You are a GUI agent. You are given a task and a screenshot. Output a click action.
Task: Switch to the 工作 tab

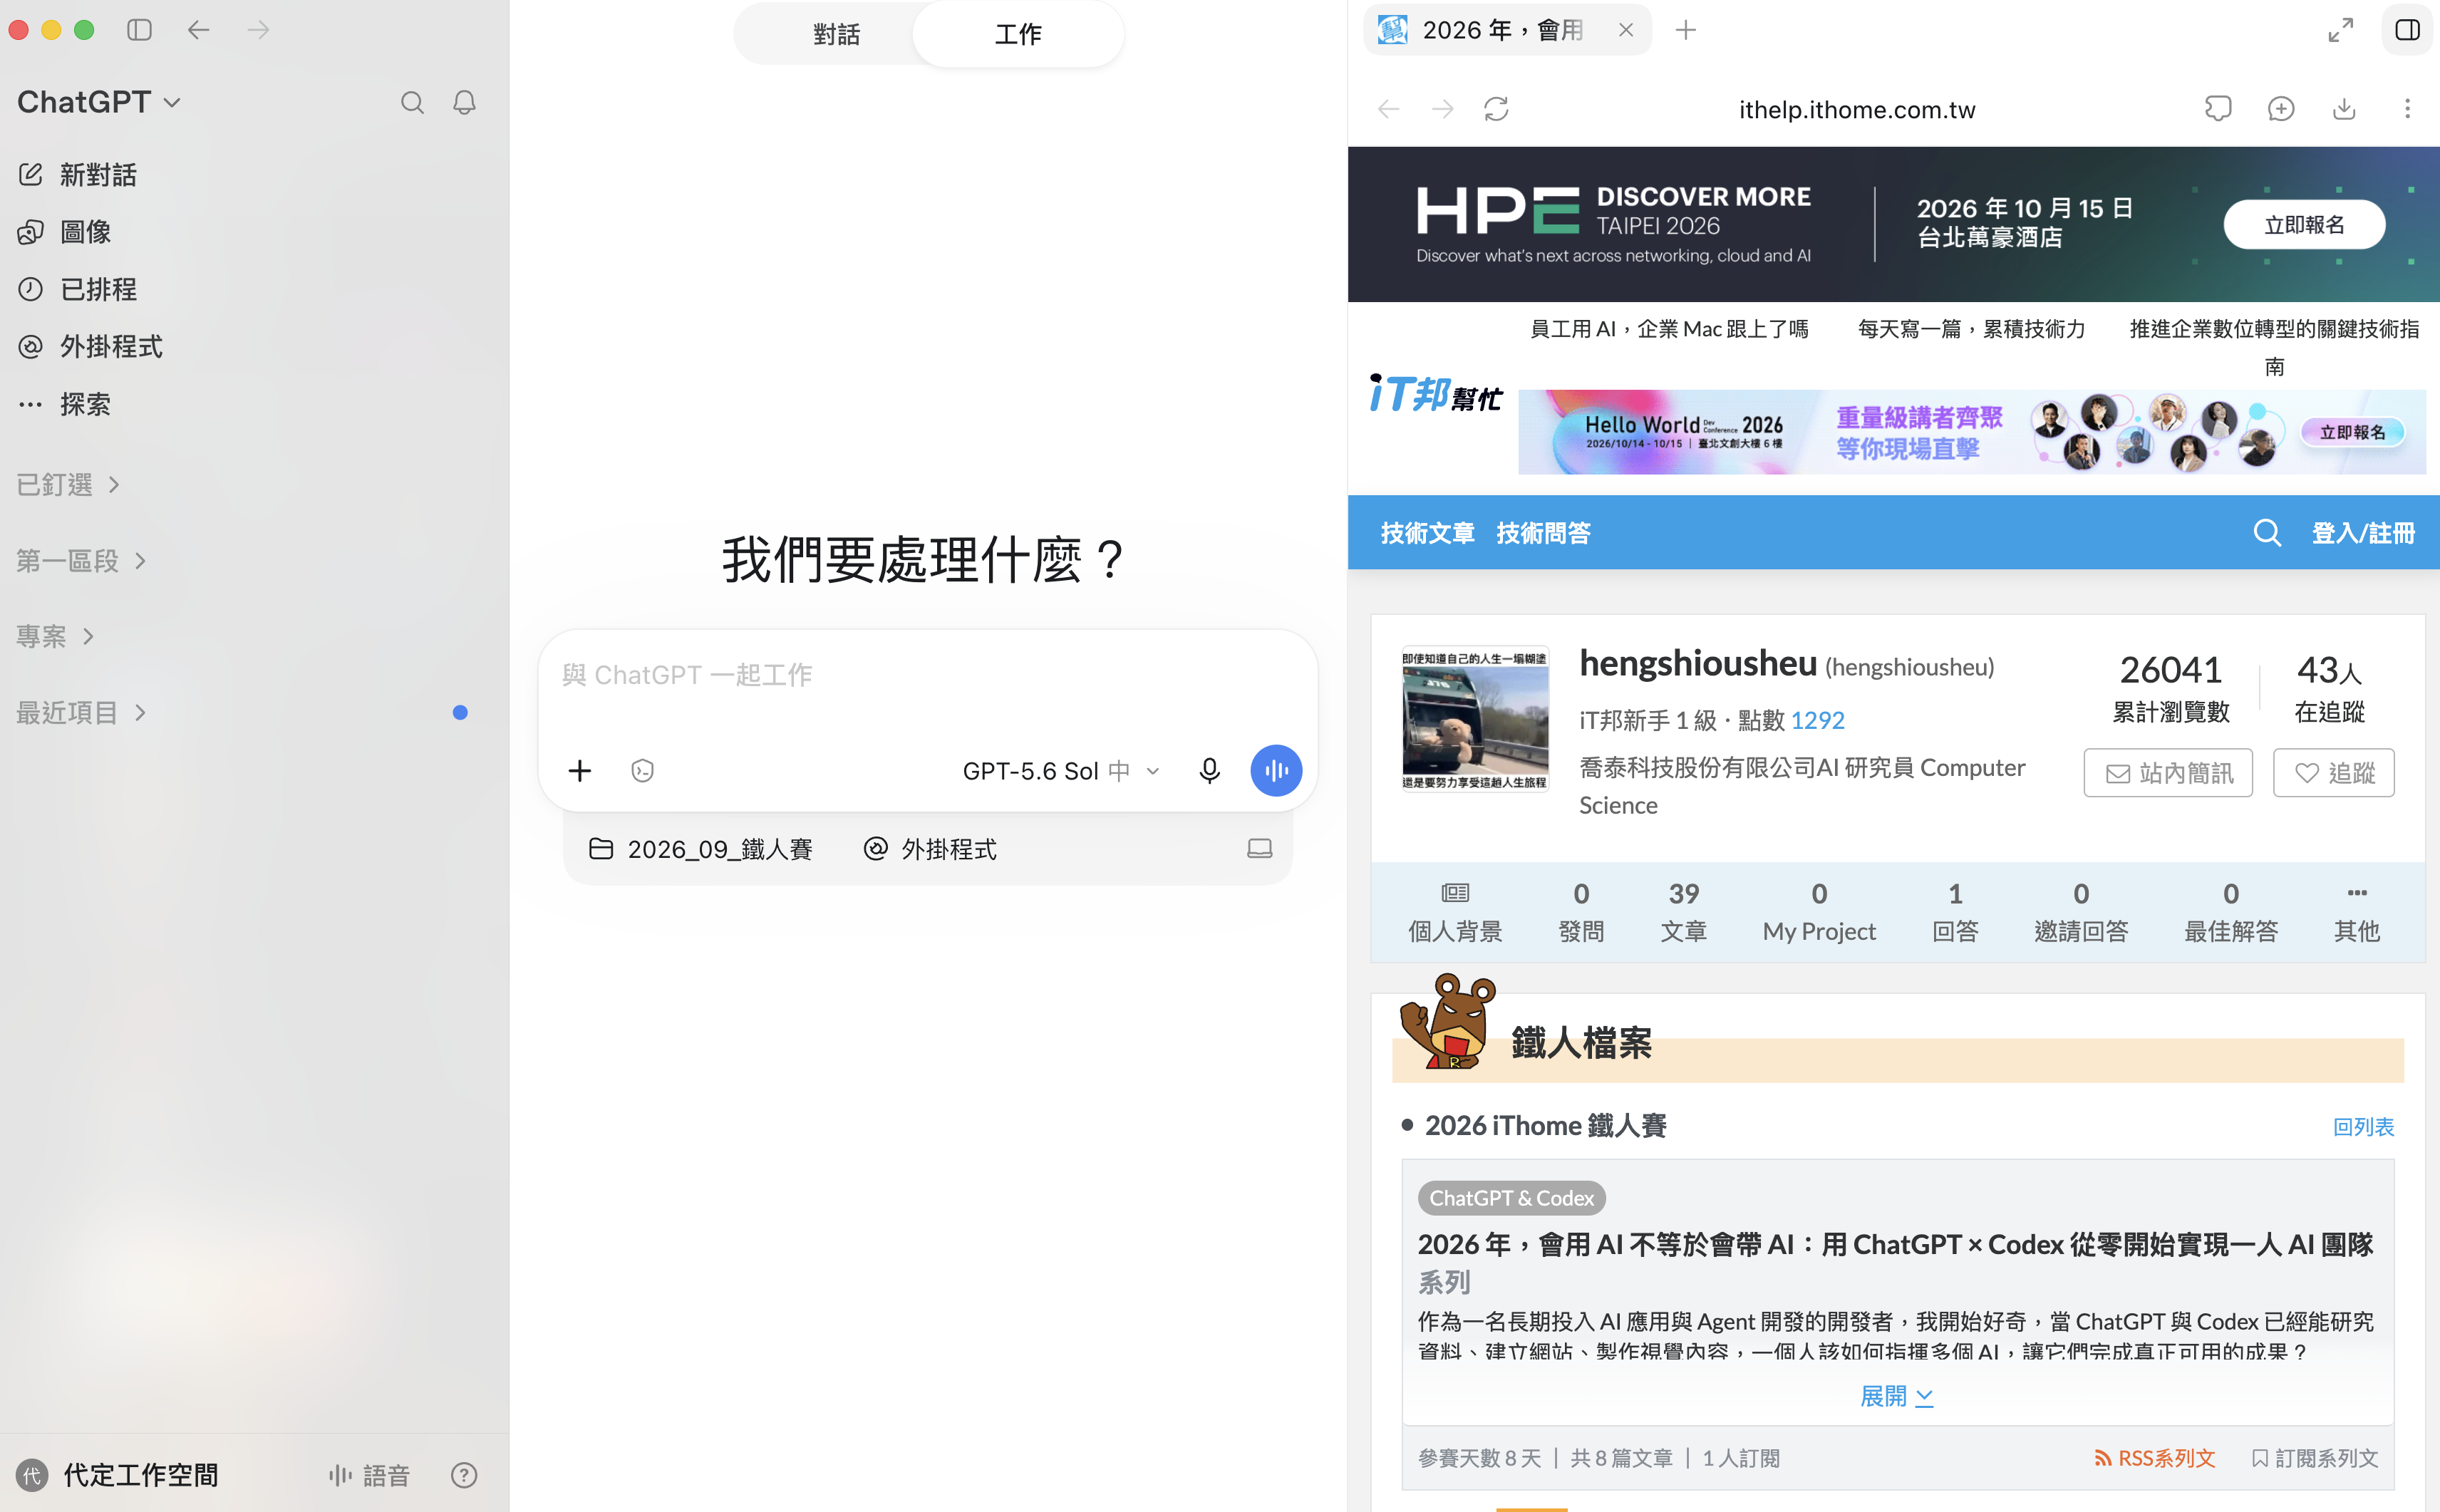(x=1018, y=34)
